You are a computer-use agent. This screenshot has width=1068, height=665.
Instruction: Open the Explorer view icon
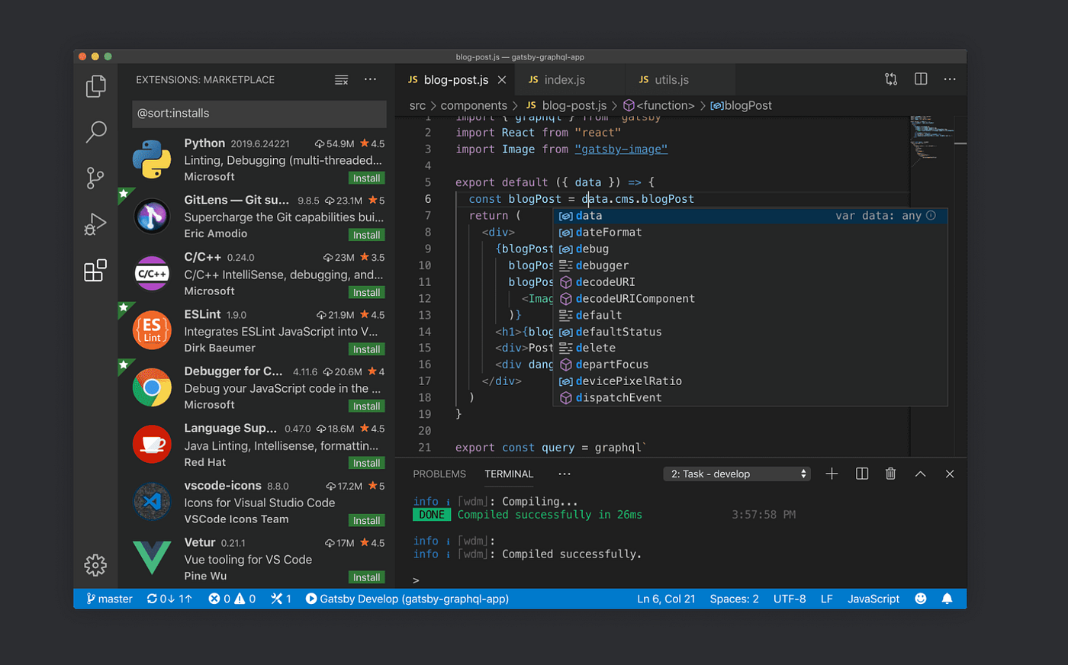click(x=95, y=86)
